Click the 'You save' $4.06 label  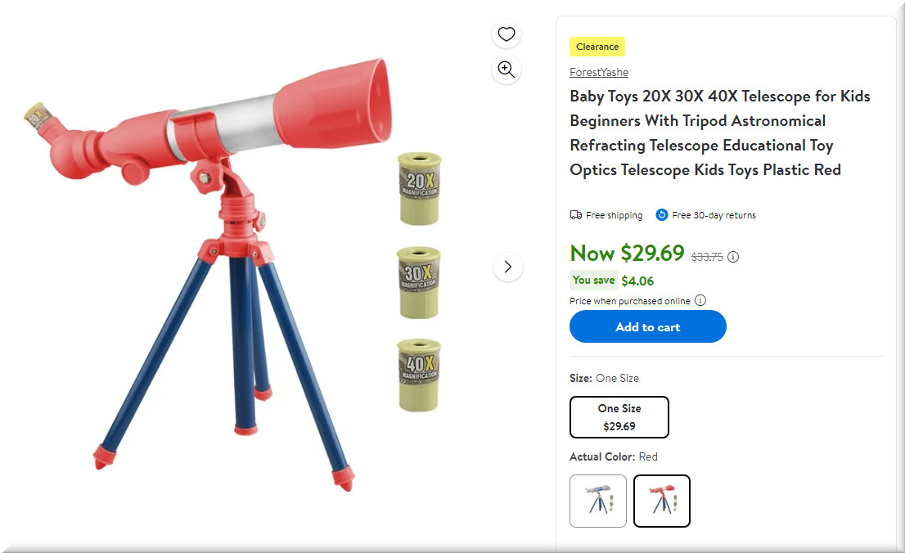click(x=612, y=281)
